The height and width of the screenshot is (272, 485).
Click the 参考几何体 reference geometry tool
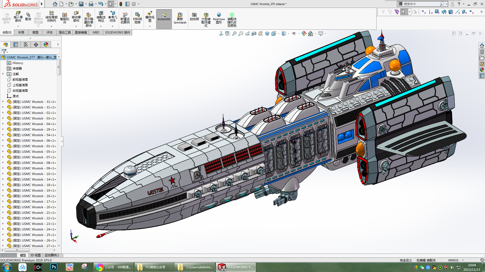pos(113,17)
